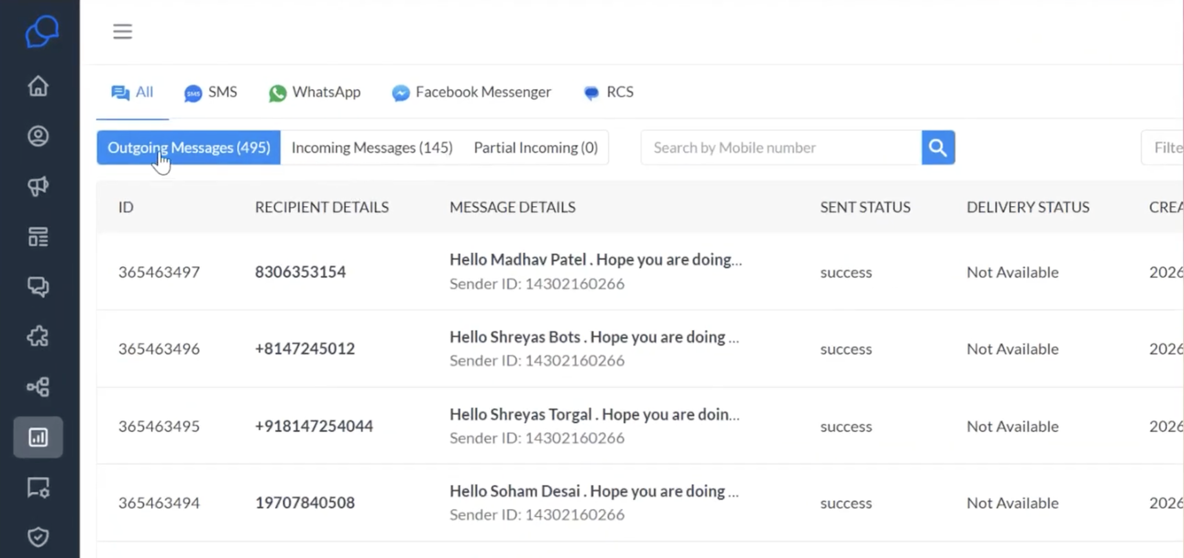Click Sender ID under Madhav Patel message
1184x558 pixels.
tap(537, 284)
